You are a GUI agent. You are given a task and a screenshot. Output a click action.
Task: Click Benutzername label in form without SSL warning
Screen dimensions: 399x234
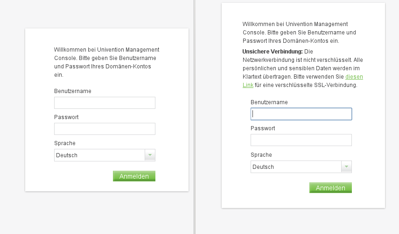point(73,91)
